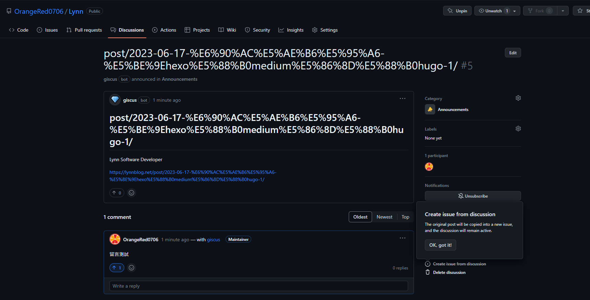
Task: Switch to the Issues tab
Action: (47, 30)
